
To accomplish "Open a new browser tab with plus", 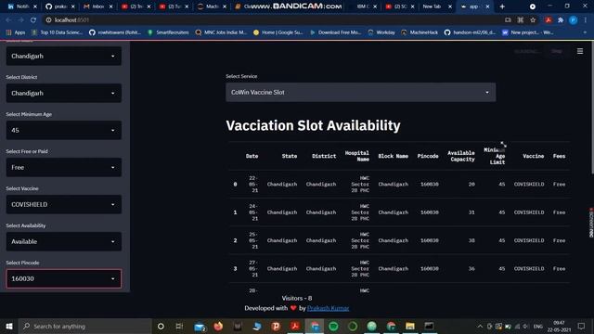I will (x=502, y=6).
